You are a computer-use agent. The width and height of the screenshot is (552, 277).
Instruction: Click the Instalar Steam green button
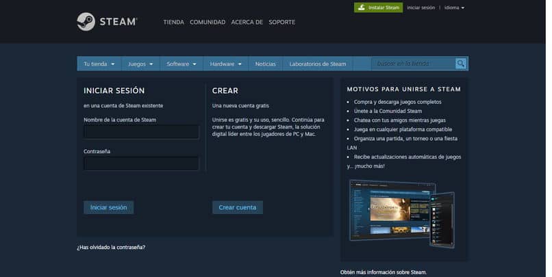[x=379, y=8]
